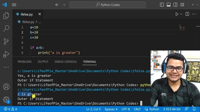This screenshot has height=112, width=200.
Task: Click the editor minimap
Action: (x=182, y=28)
